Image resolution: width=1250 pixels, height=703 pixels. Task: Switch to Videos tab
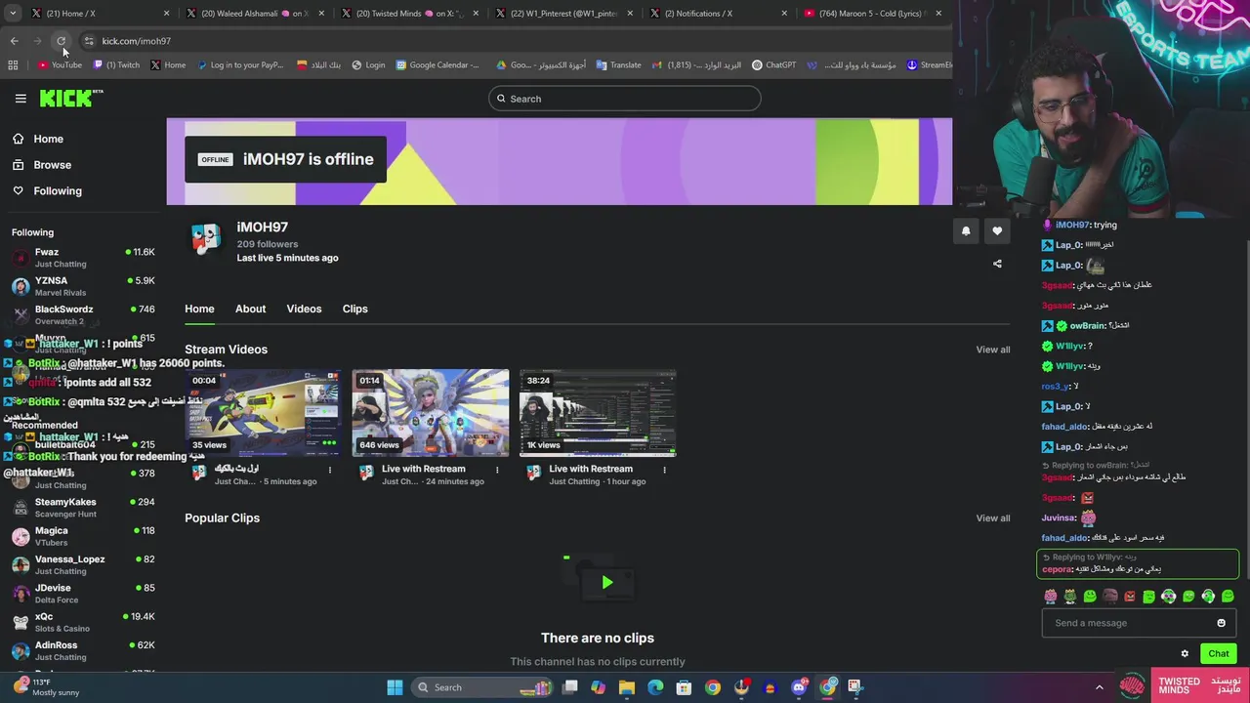click(x=304, y=309)
